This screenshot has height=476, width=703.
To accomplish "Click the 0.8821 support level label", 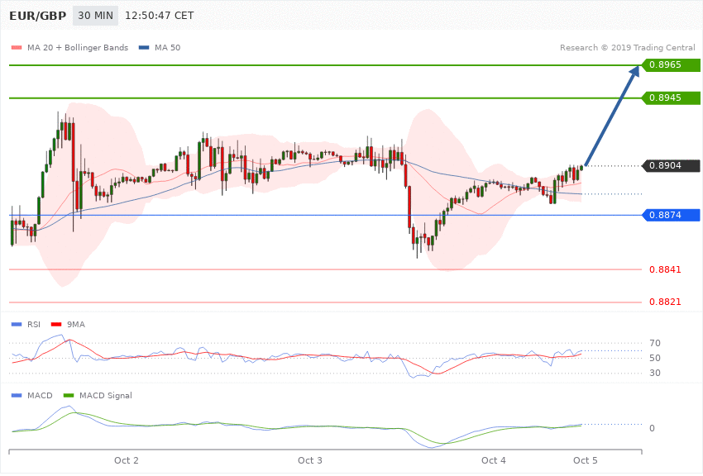I will click(x=665, y=302).
